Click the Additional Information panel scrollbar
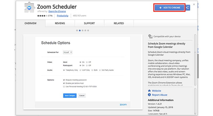The width and height of the screenshot is (213, 116). tap(195, 101)
